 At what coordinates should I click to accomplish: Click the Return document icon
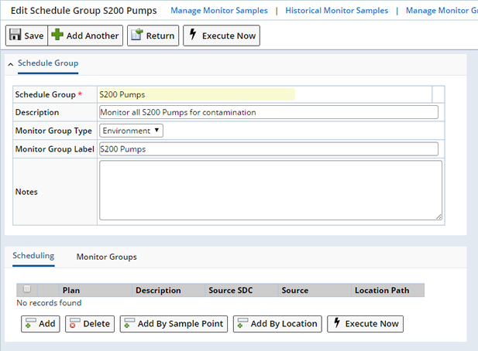click(x=137, y=35)
